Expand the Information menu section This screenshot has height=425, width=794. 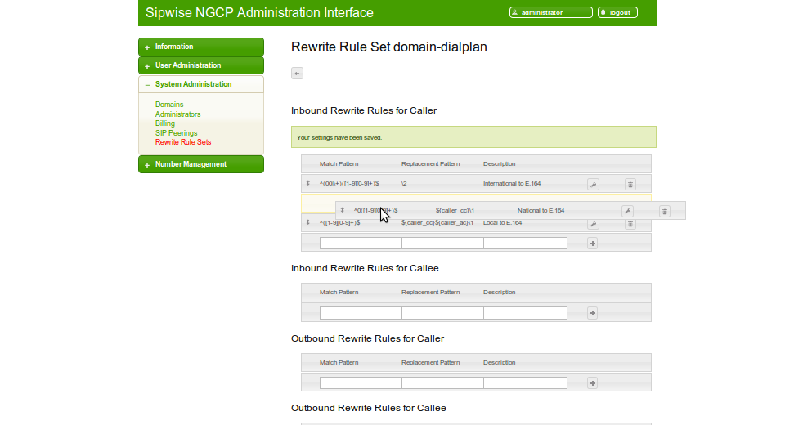click(201, 47)
